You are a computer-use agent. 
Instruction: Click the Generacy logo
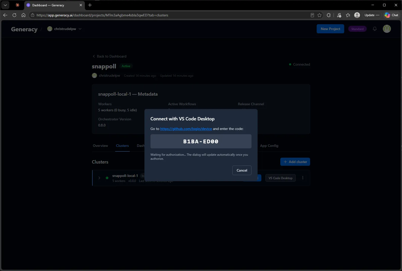click(x=24, y=29)
